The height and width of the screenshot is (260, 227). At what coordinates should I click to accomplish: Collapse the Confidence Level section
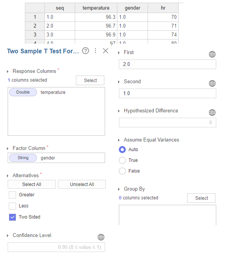coord(8,235)
